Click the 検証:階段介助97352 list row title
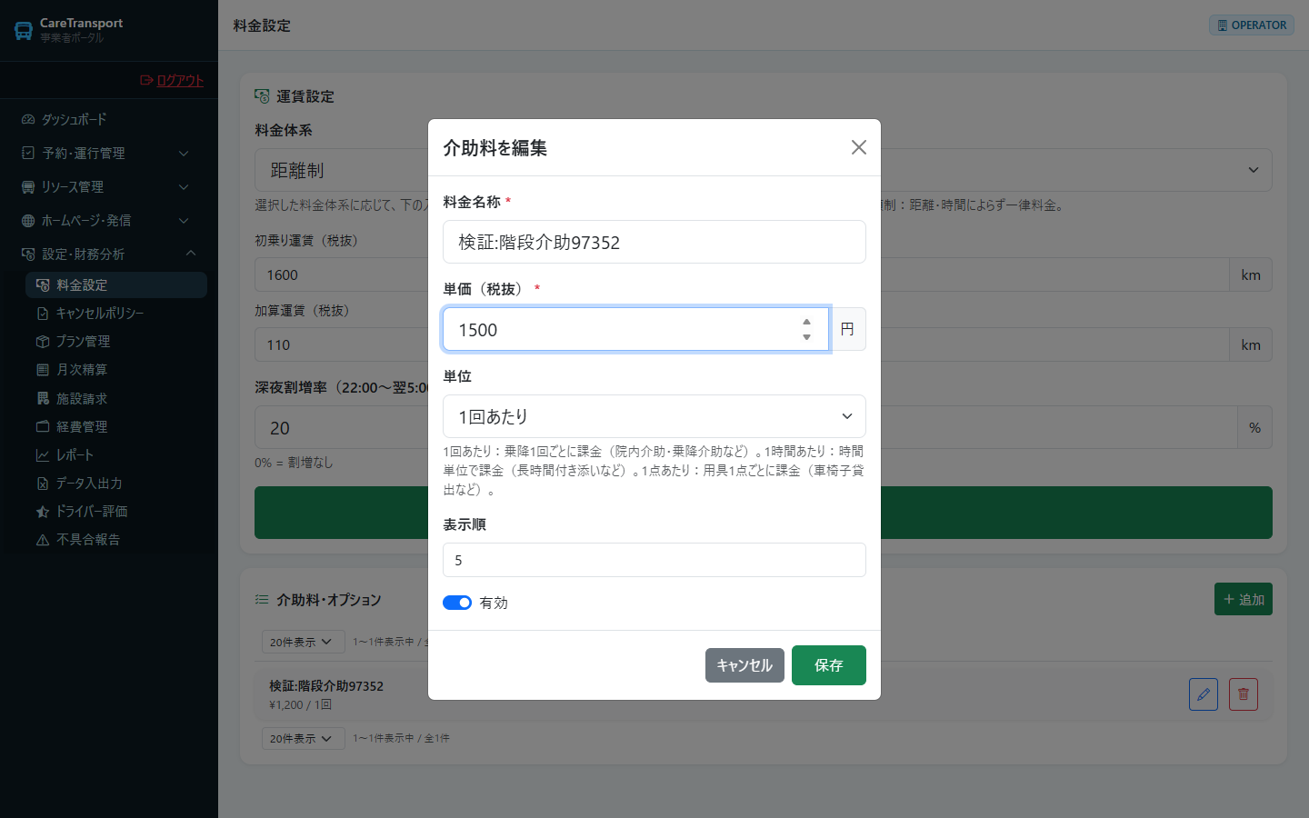The width and height of the screenshot is (1309, 818). [326, 686]
